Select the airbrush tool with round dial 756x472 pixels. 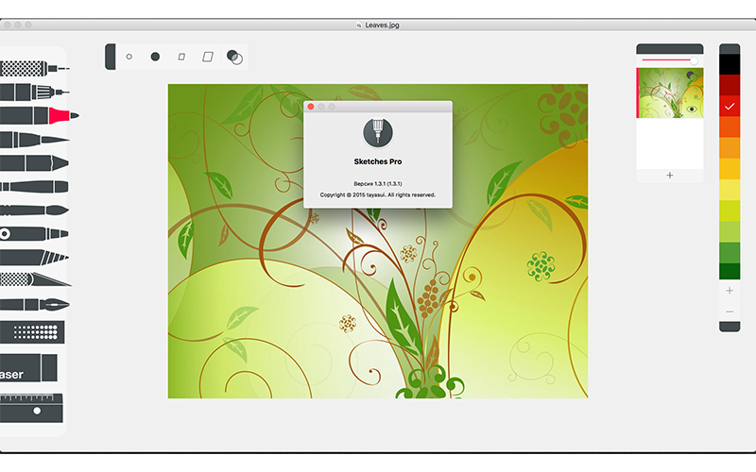point(34,234)
